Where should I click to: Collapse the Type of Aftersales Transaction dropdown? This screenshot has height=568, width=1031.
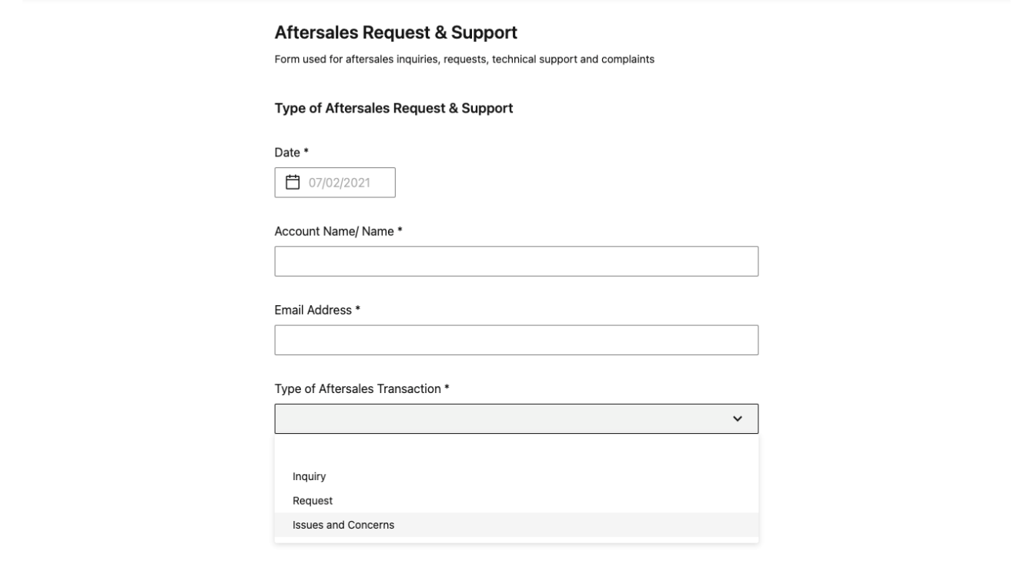coord(517,418)
